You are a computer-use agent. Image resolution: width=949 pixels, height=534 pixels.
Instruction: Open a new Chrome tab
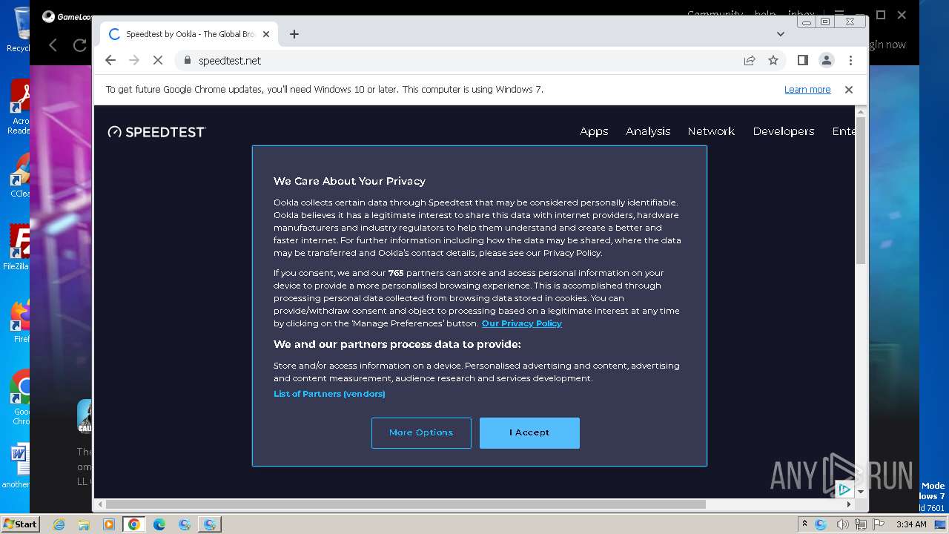point(294,34)
